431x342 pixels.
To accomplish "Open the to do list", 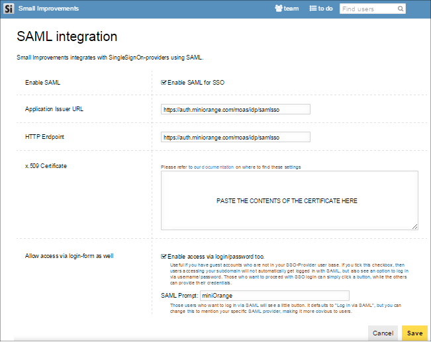I will (x=321, y=9).
